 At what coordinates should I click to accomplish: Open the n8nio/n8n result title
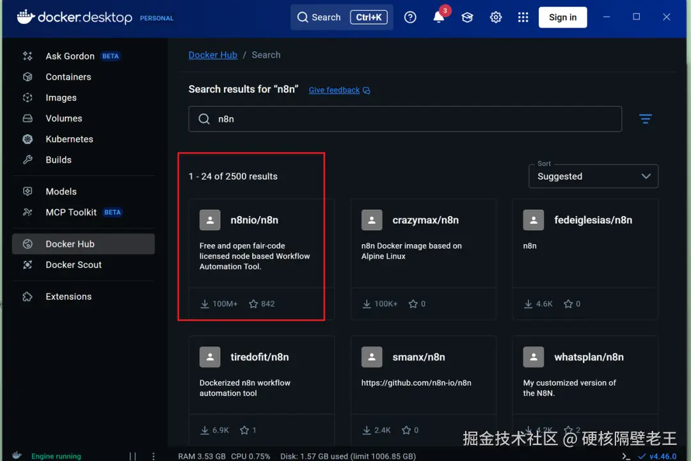coord(254,220)
